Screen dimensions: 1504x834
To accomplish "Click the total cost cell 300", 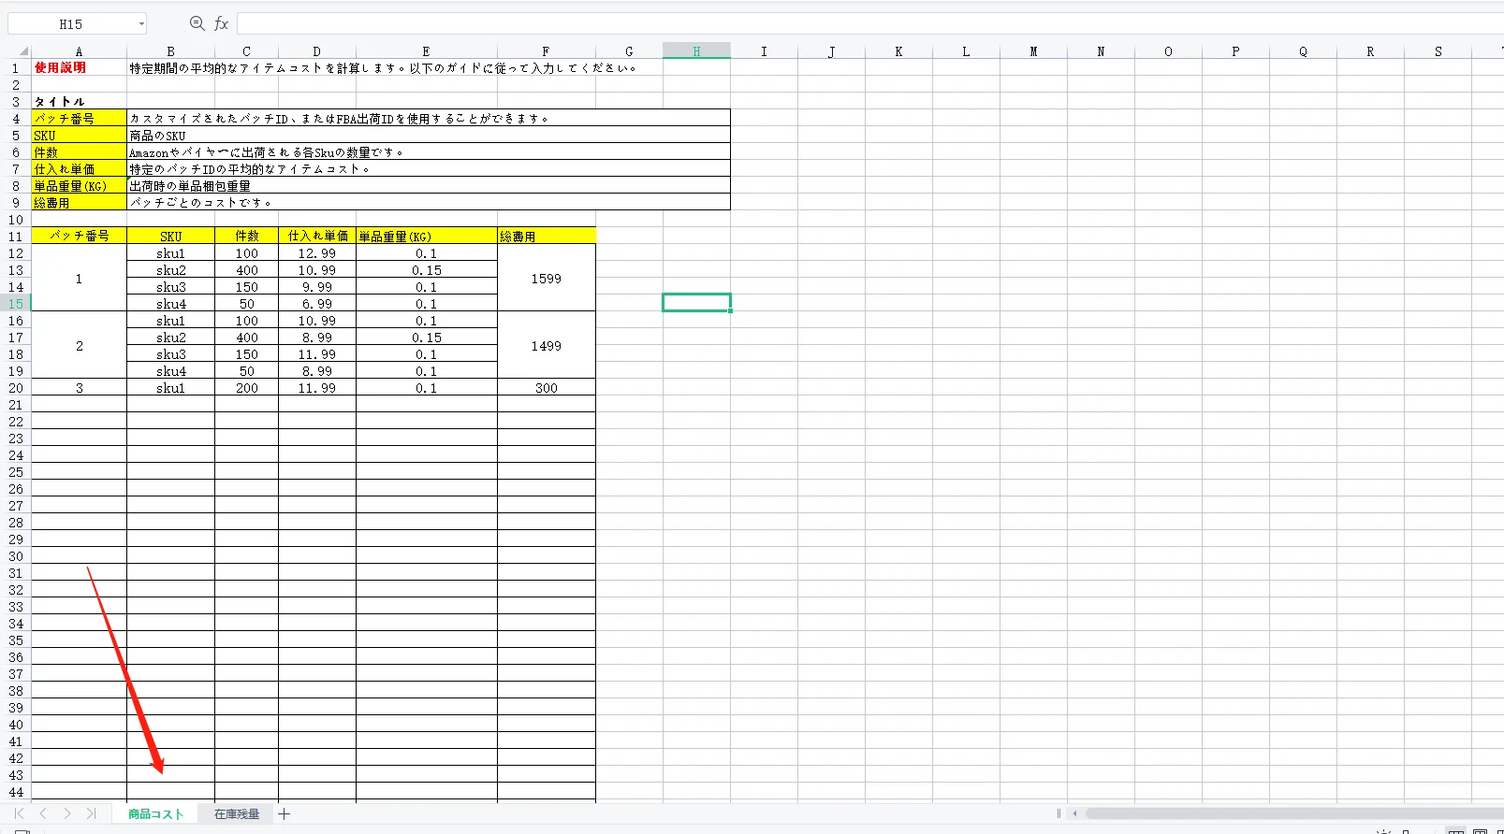I will tap(547, 388).
